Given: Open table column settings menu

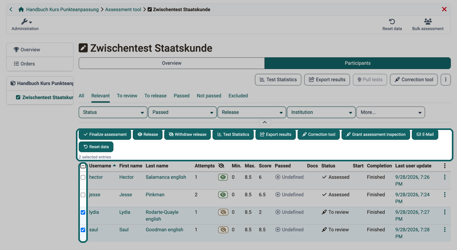Looking at the screenshot, I should point(445,166).
